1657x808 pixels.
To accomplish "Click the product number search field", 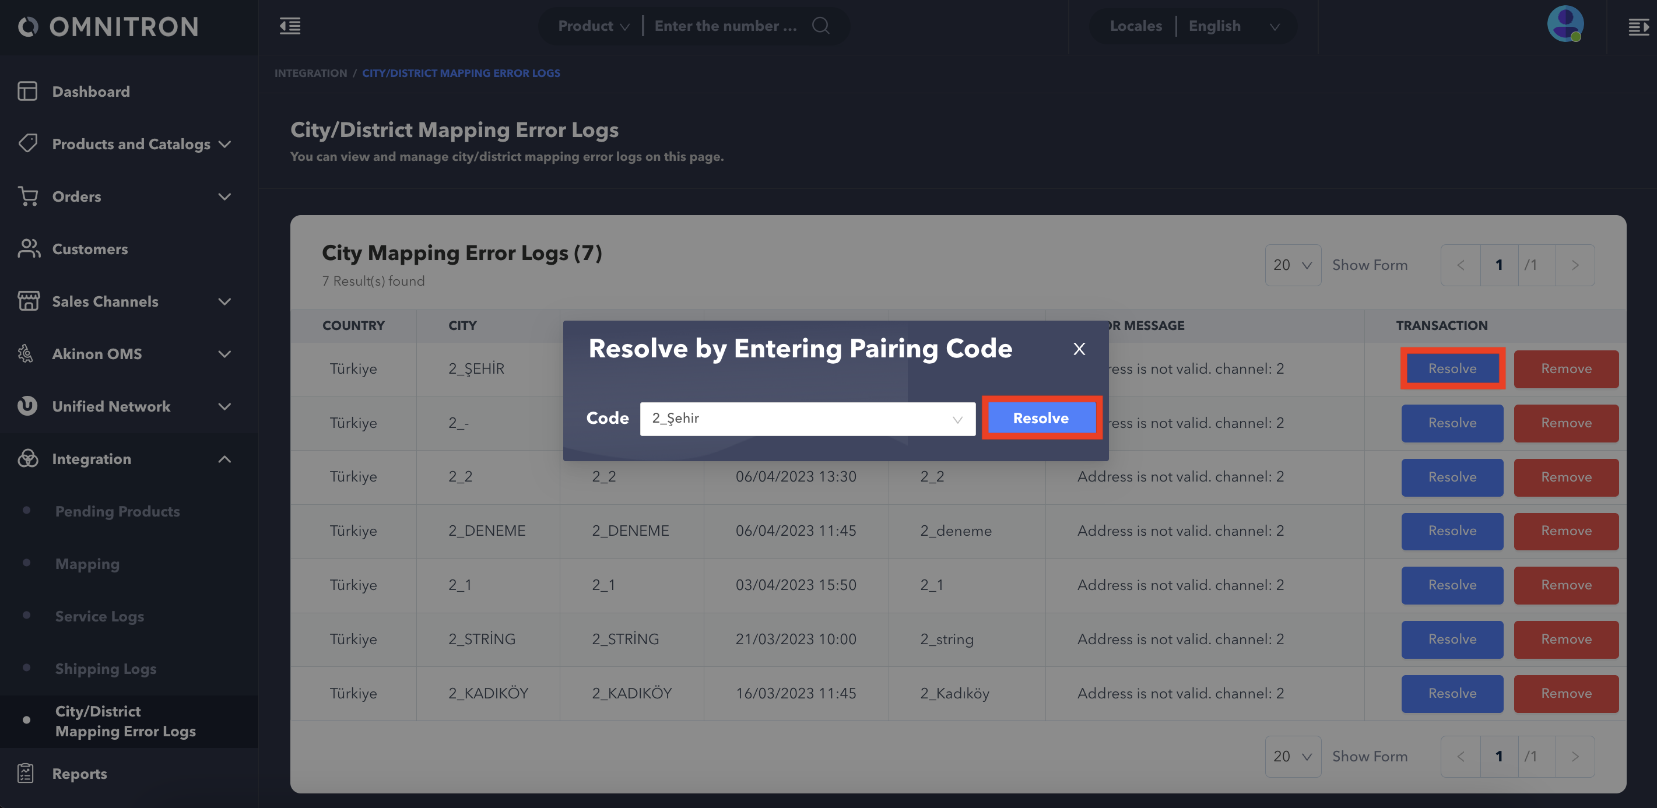I will pyautogui.click(x=725, y=26).
